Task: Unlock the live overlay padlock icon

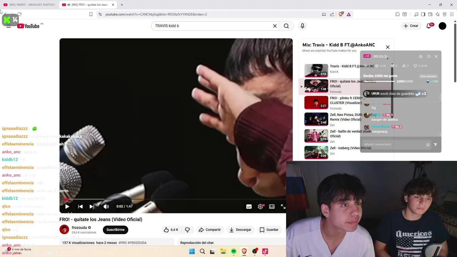Action: click(421, 56)
